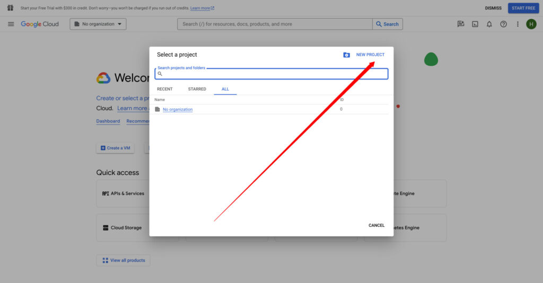Open the notifications bell

coord(489,24)
